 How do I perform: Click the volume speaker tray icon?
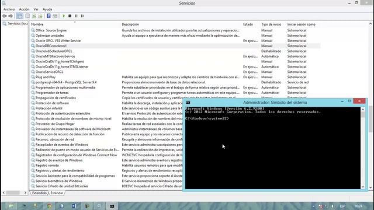333,206
